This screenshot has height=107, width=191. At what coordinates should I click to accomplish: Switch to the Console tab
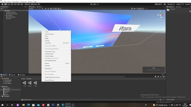(12, 75)
